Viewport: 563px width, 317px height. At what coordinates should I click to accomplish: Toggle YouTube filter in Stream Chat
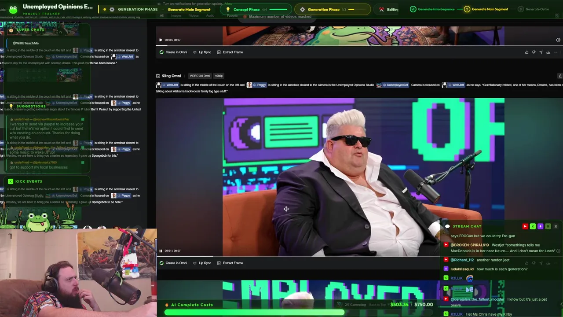click(x=525, y=226)
